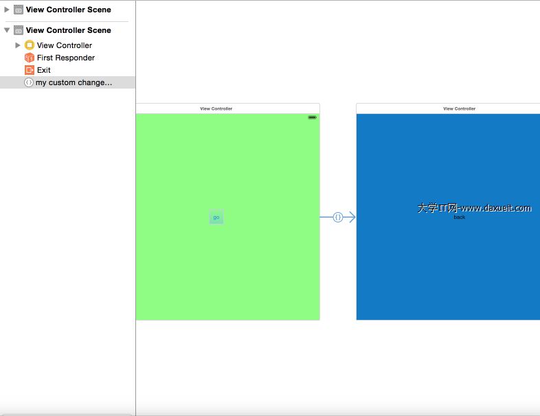Image resolution: width=540 pixels, height=416 pixels.
Task: Click the scene icon of the expanded View Controller Scene
Action: [x=19, y=30]
